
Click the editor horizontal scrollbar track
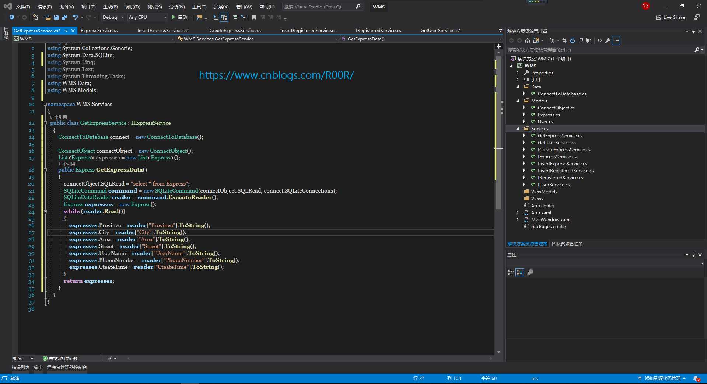pos(309,359)
